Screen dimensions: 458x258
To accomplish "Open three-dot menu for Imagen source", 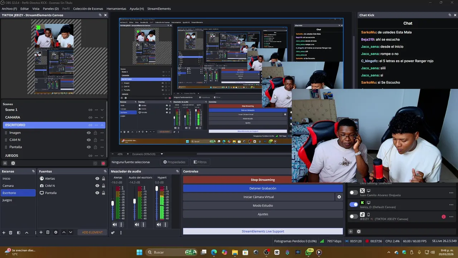I will (102, 133).
